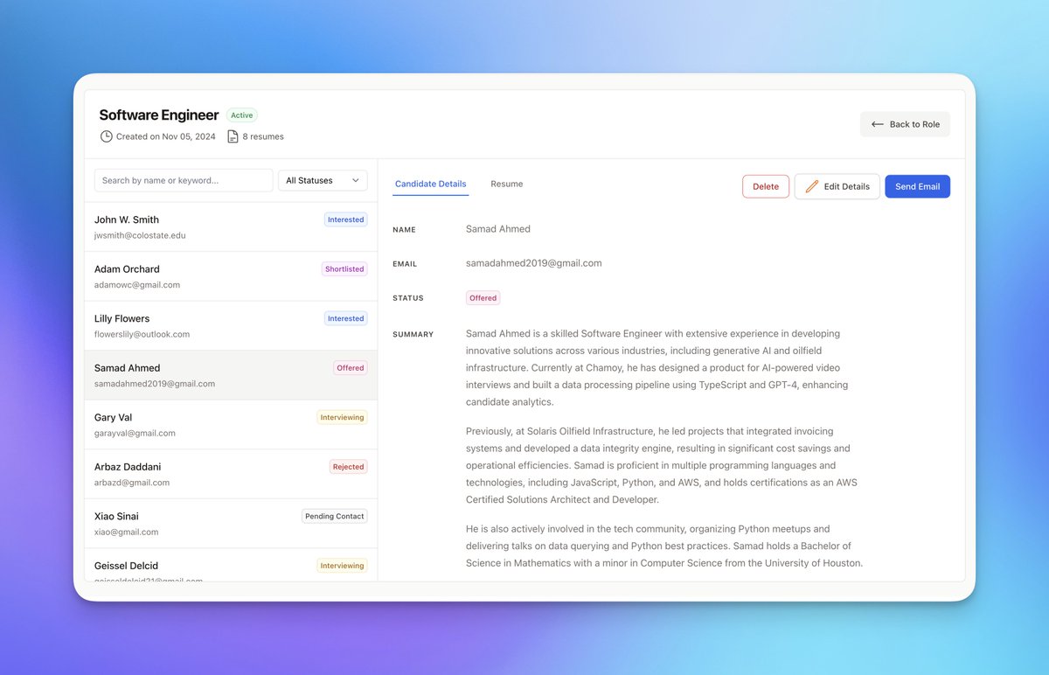1049x675 pixels.
Task: Focus the Search by name or keyword field
Action: (184, 180)
